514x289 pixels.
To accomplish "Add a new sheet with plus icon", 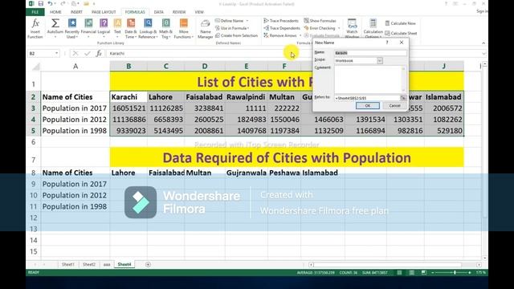I will [148, 264].
